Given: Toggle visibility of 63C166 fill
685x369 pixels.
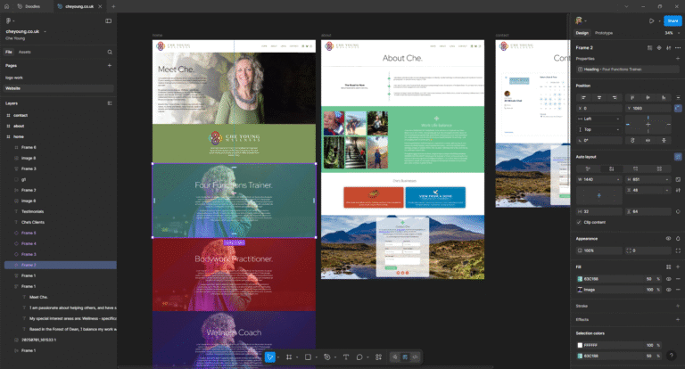Looking at the screenshot, I should [x=668, y=279].
